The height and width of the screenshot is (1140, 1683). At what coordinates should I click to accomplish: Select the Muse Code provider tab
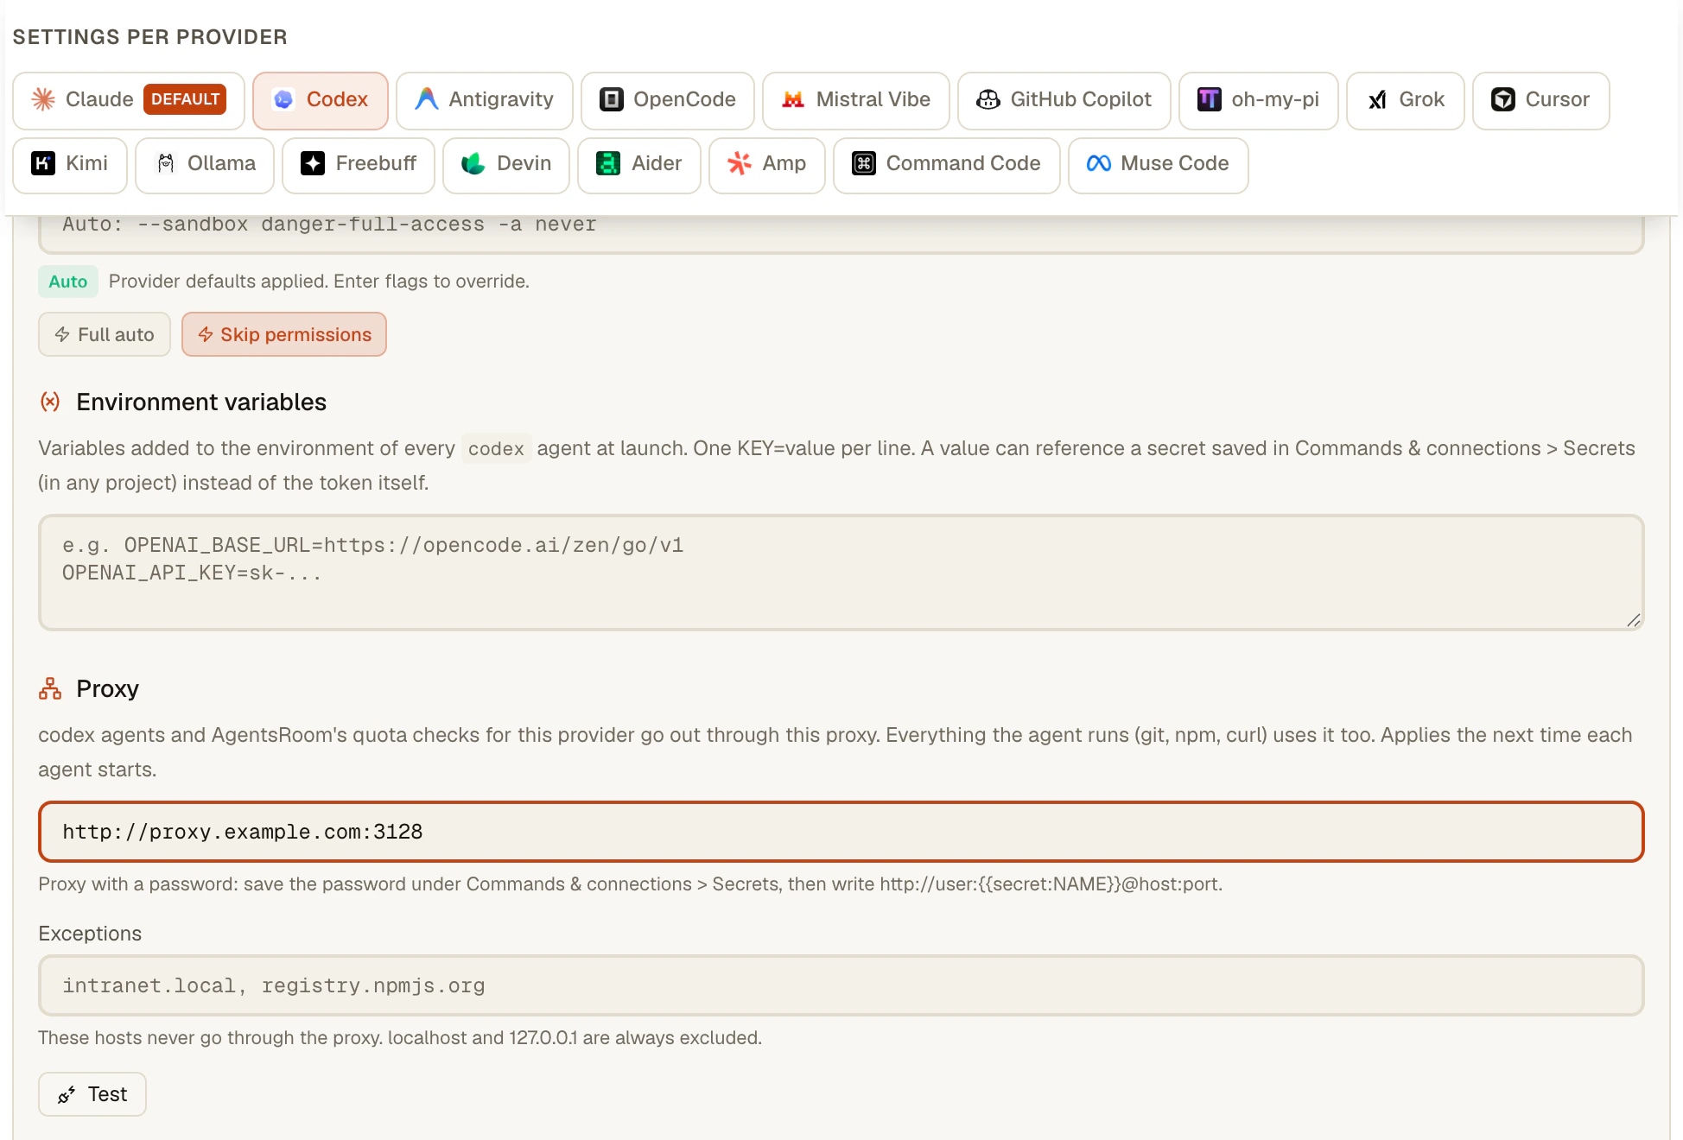(1158, 165)
